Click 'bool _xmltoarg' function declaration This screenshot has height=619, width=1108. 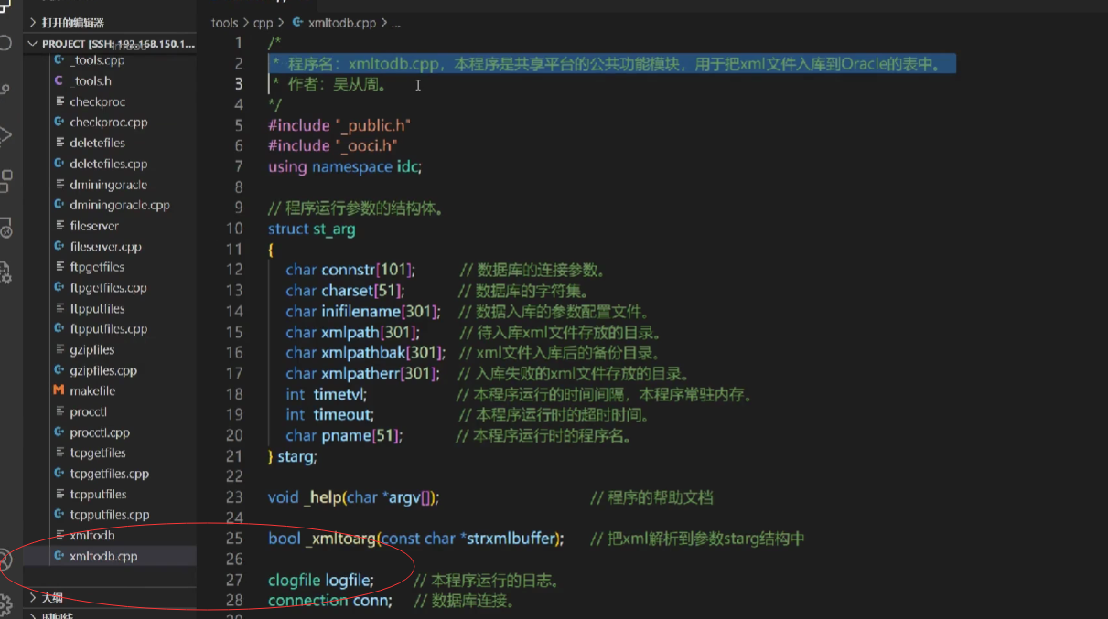click(x=416, y=539)
